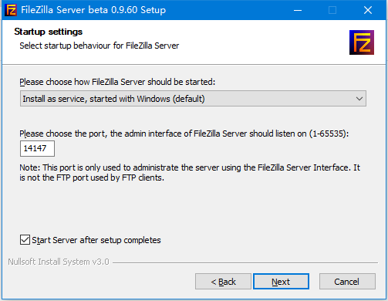Click the large FileZilla logo in header
Screen dimensions: 388x301
[362, 42]
